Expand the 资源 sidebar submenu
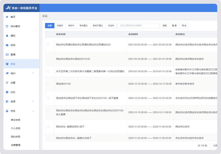This screenshot has width=221, height=154. (33, 102)
